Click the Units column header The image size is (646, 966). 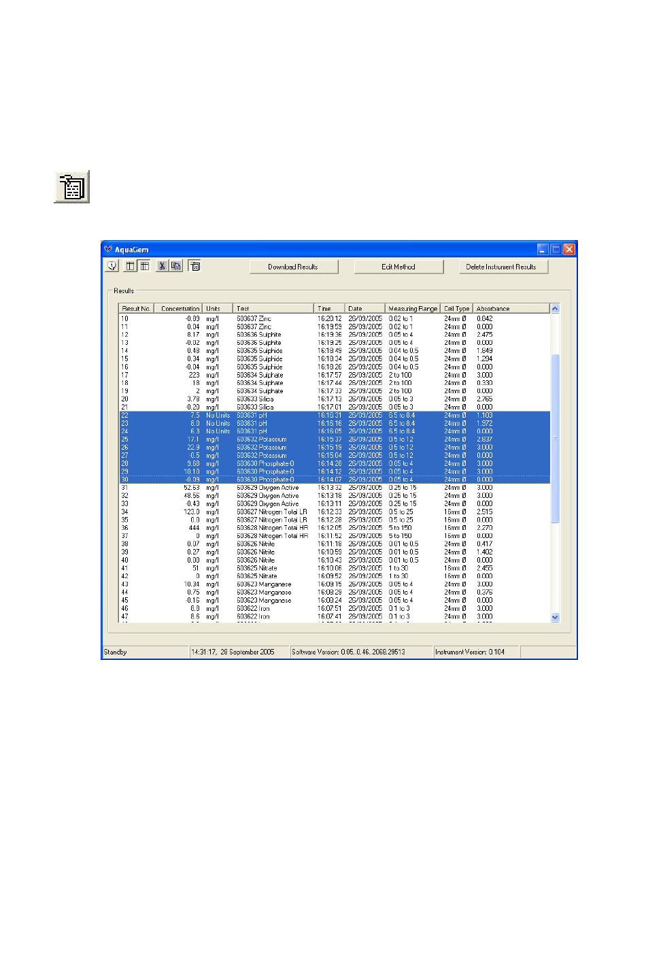pos(218,308)
